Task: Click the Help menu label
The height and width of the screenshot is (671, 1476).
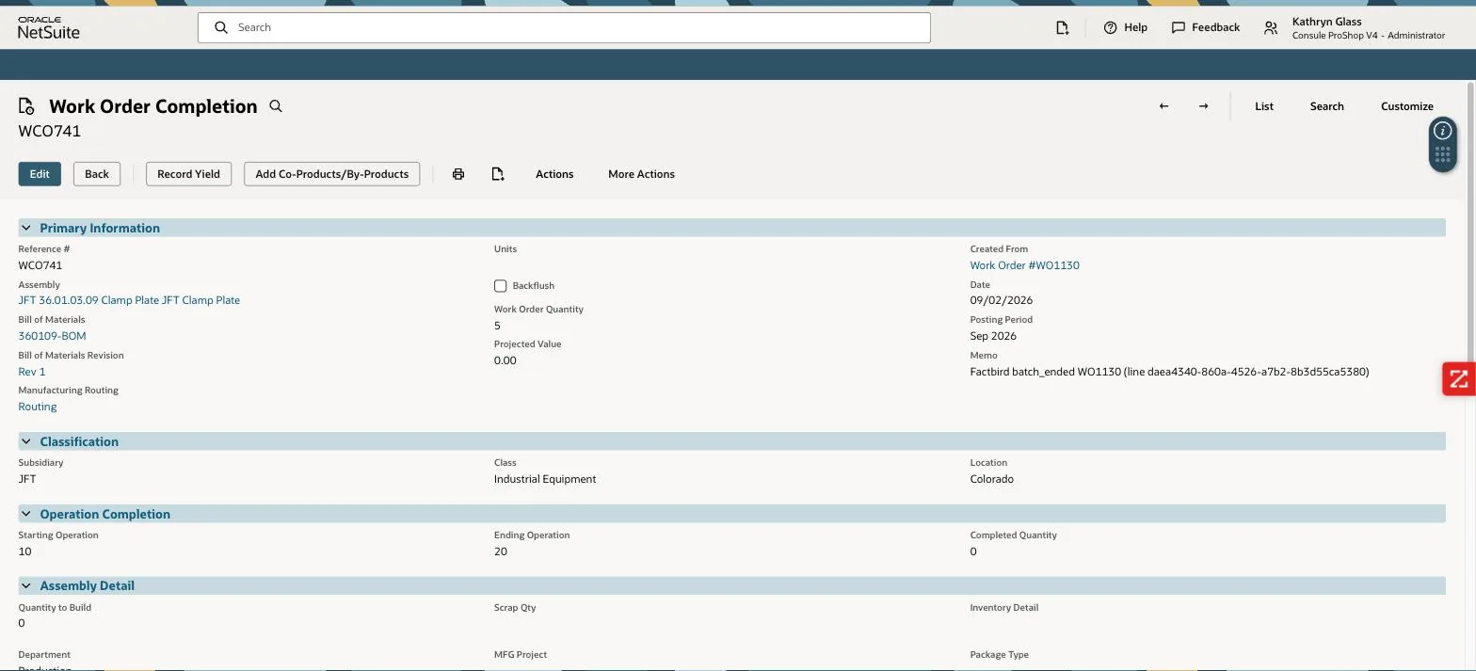Action: pyautogui.click(x=1135, y=27)
